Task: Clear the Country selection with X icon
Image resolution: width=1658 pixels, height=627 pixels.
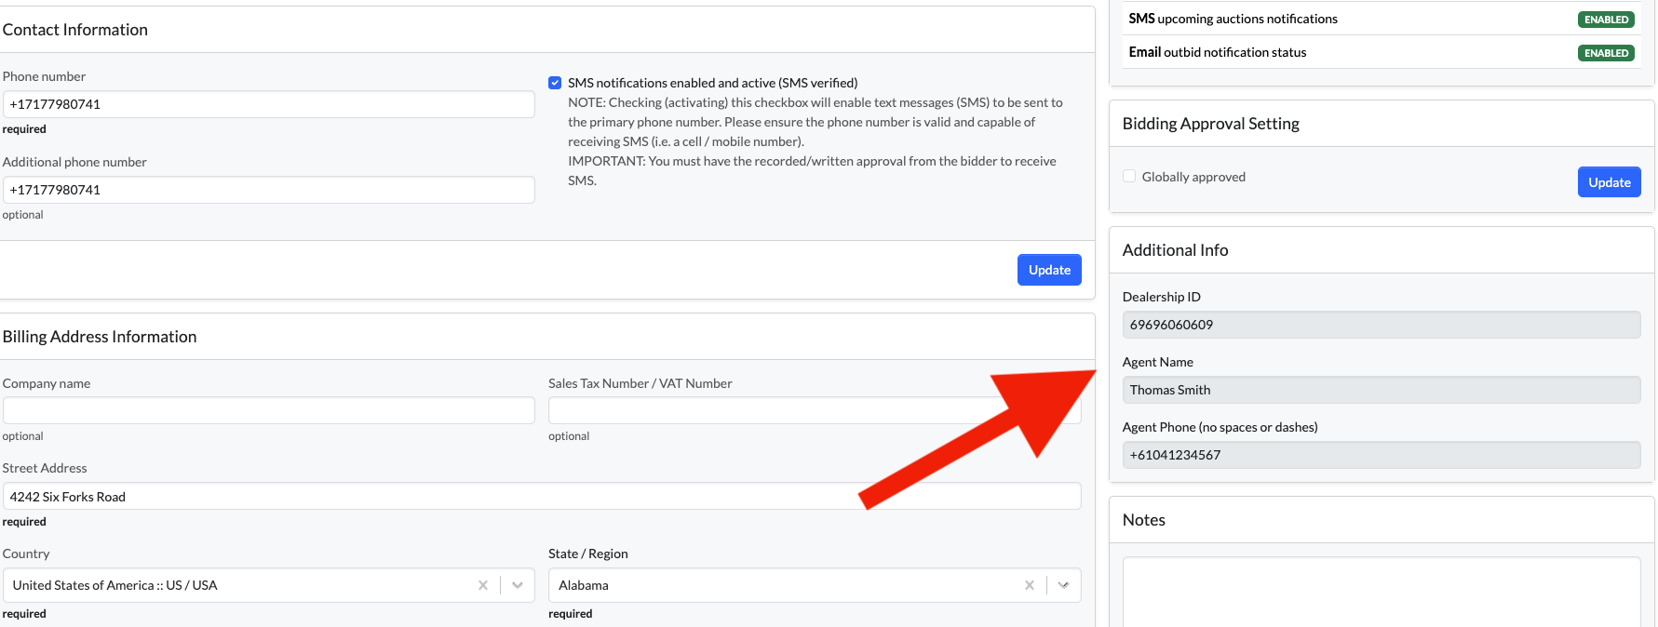Action: pos(482,585)
